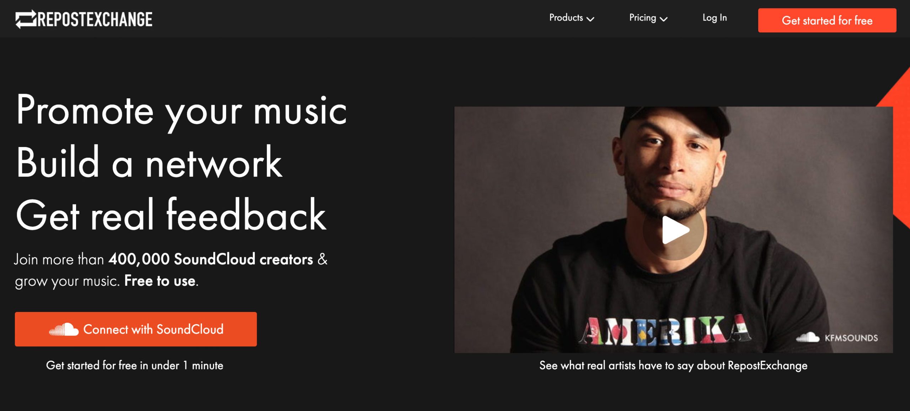The height and width of the screenshot is (411, 910).
Task: Click Connect with SoundCloud button
Action: coord(136,329)
